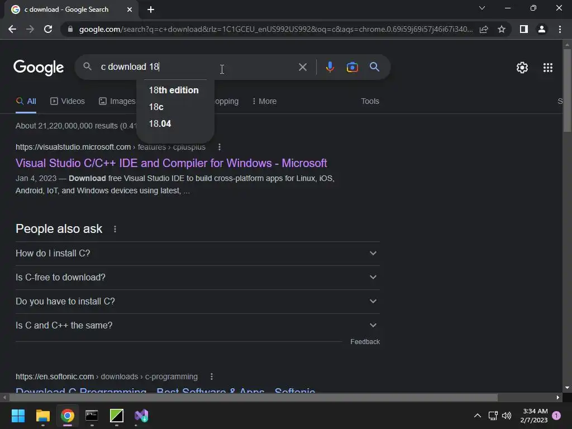Viewport: 572px width, 429px height.
Task: Switch to the Chrome taskbar icon
Action: (x=68, y=416)
